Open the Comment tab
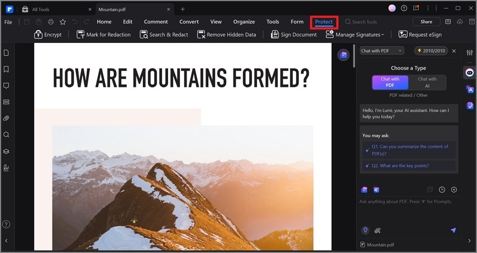This screenshot has height=253, width=477. click(156, 22)
